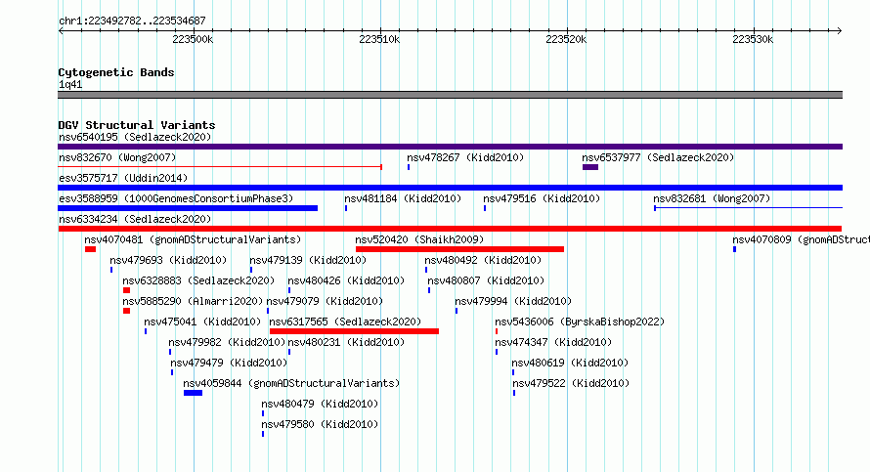
Task: Open nsv6317565 (Sedlazeck2020) label
Action: [x=345, y=322]
